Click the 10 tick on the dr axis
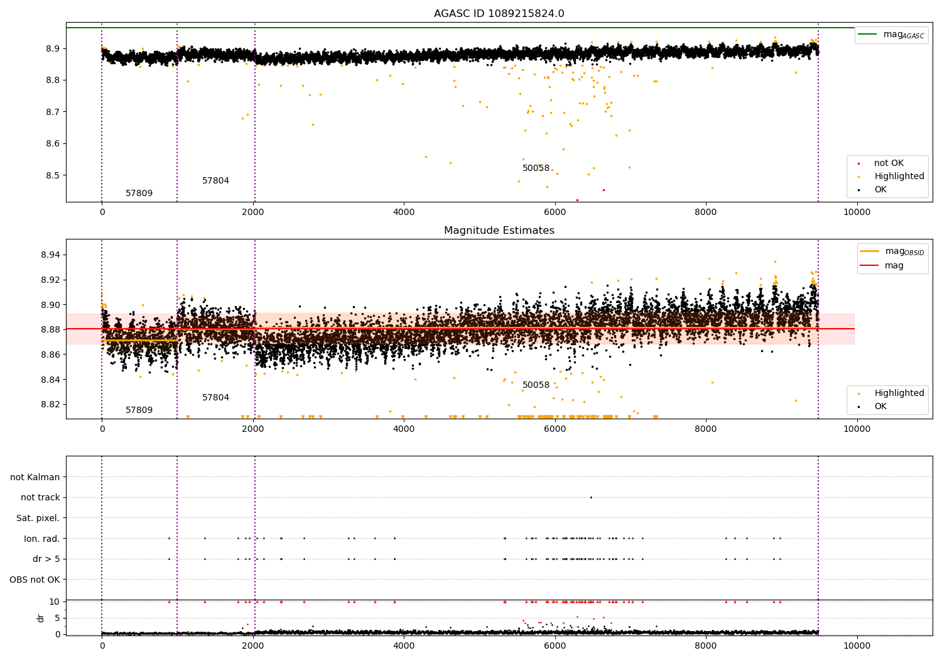Viewport: 942px width, 660px height. [55, 602]
